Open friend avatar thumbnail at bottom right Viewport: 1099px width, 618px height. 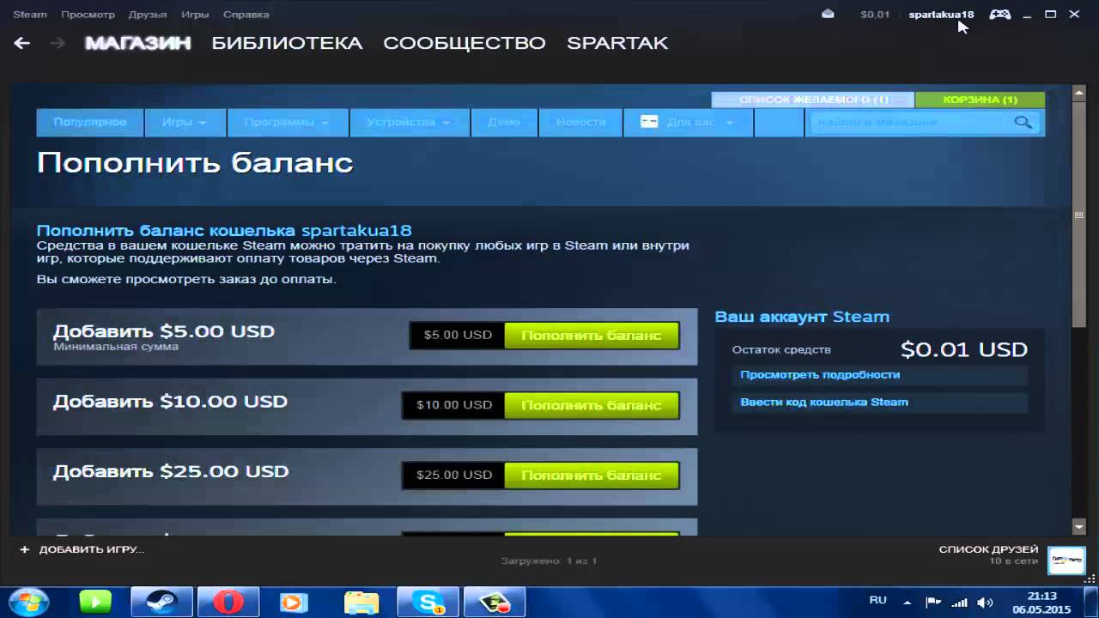pyautogui.click(x=1066, y=559)
